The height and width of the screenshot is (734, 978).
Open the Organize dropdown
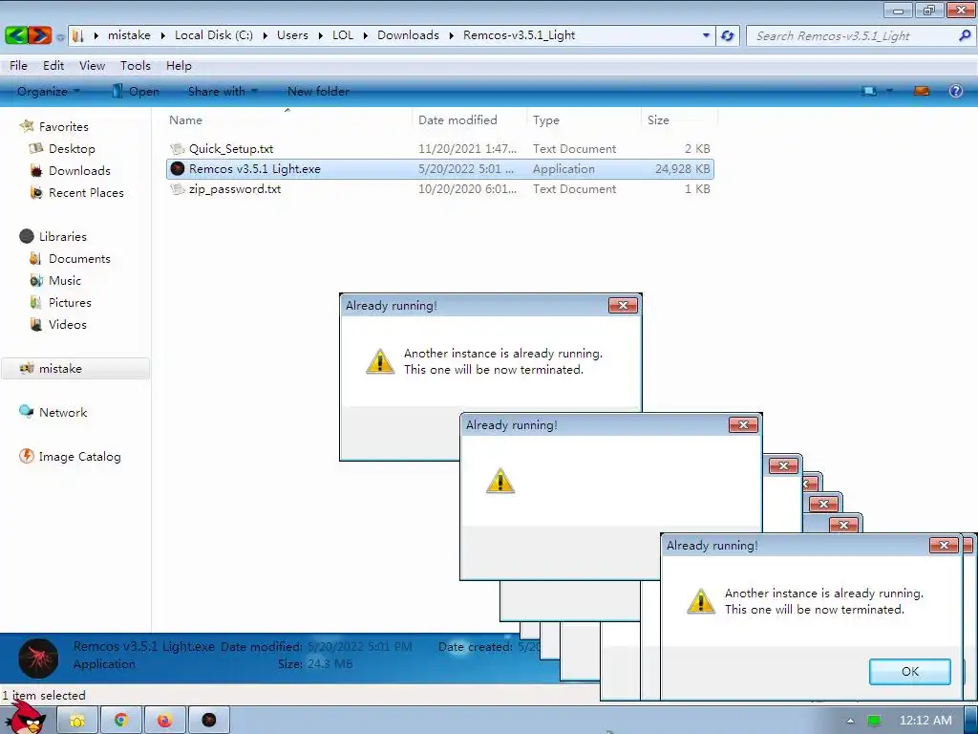click(48, 91)
